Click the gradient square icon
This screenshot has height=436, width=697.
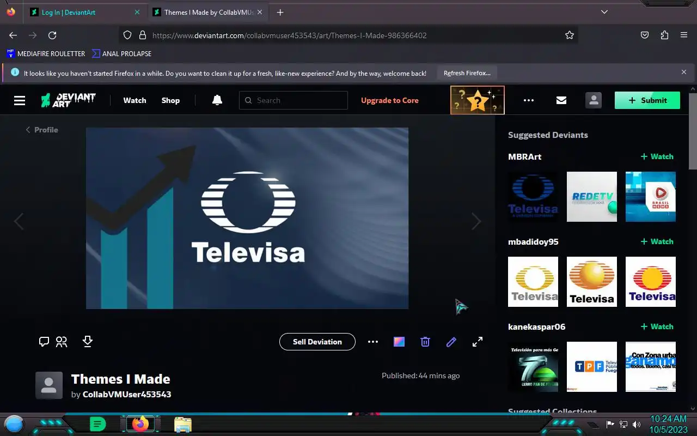[399, 342]
